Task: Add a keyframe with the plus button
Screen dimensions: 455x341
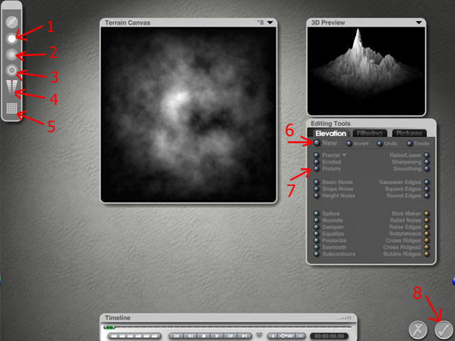Action: click(x=273, y=336)
